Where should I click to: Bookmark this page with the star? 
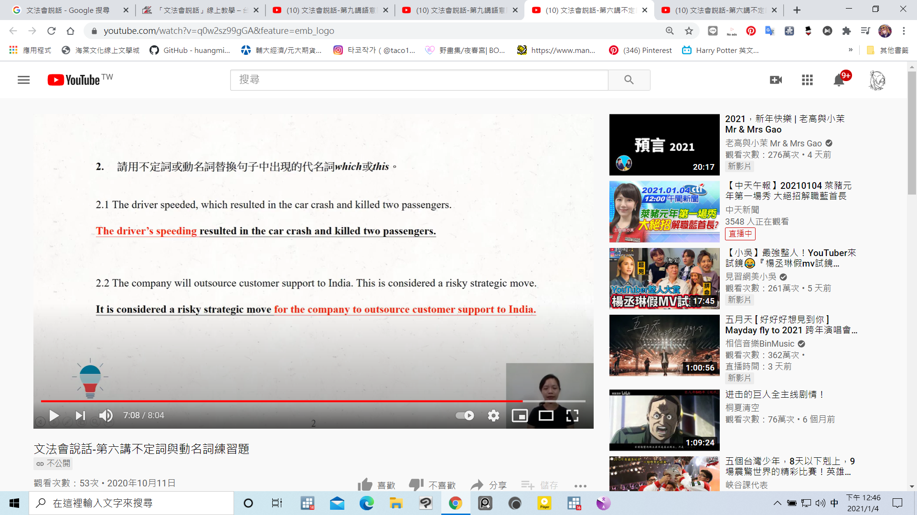click(x=689, y=31)
